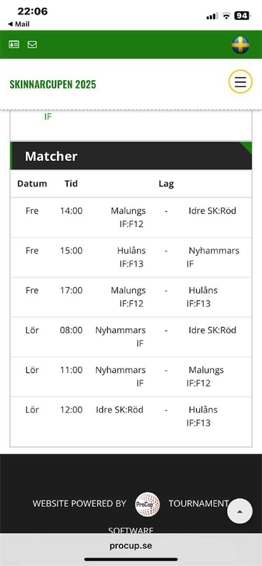Tap the scroll-to-top arrow button
Screen dimensions: 262x566
click(x=240, y=511)
